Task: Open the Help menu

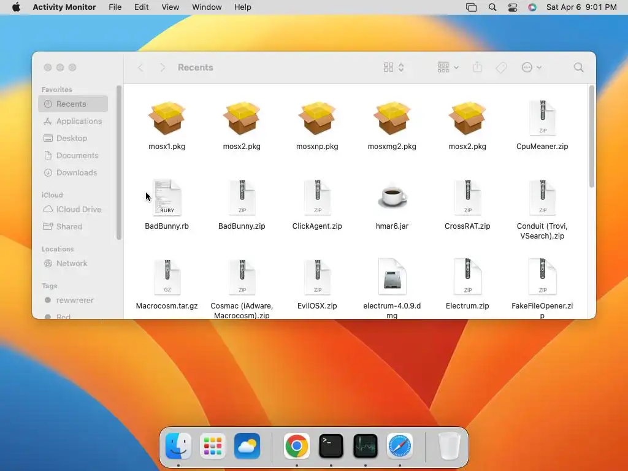Action: coord(242,7)
